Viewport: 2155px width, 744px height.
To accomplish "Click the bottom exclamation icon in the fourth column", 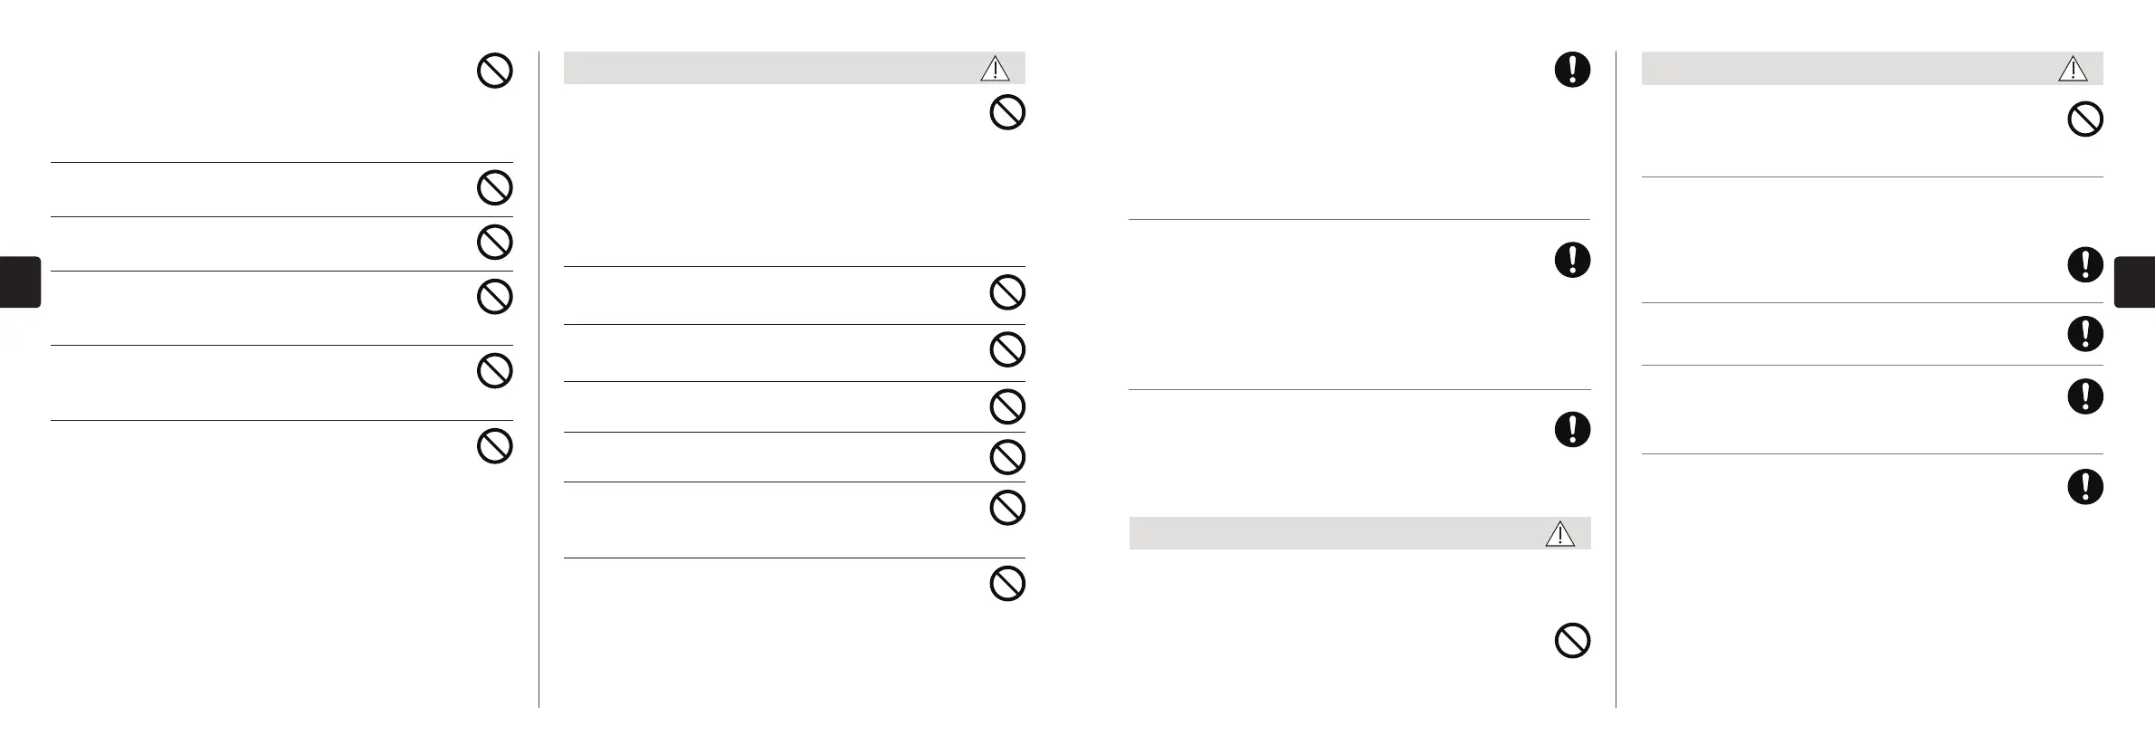I will (x=2085, y=487).
